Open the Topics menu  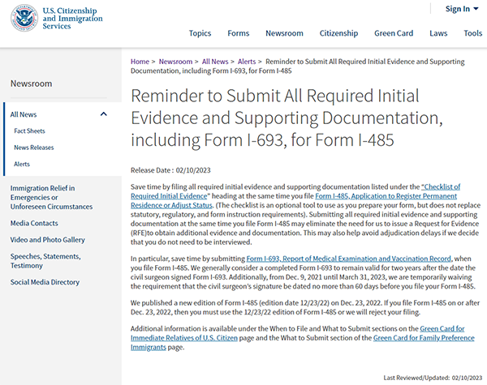(200, 33)
